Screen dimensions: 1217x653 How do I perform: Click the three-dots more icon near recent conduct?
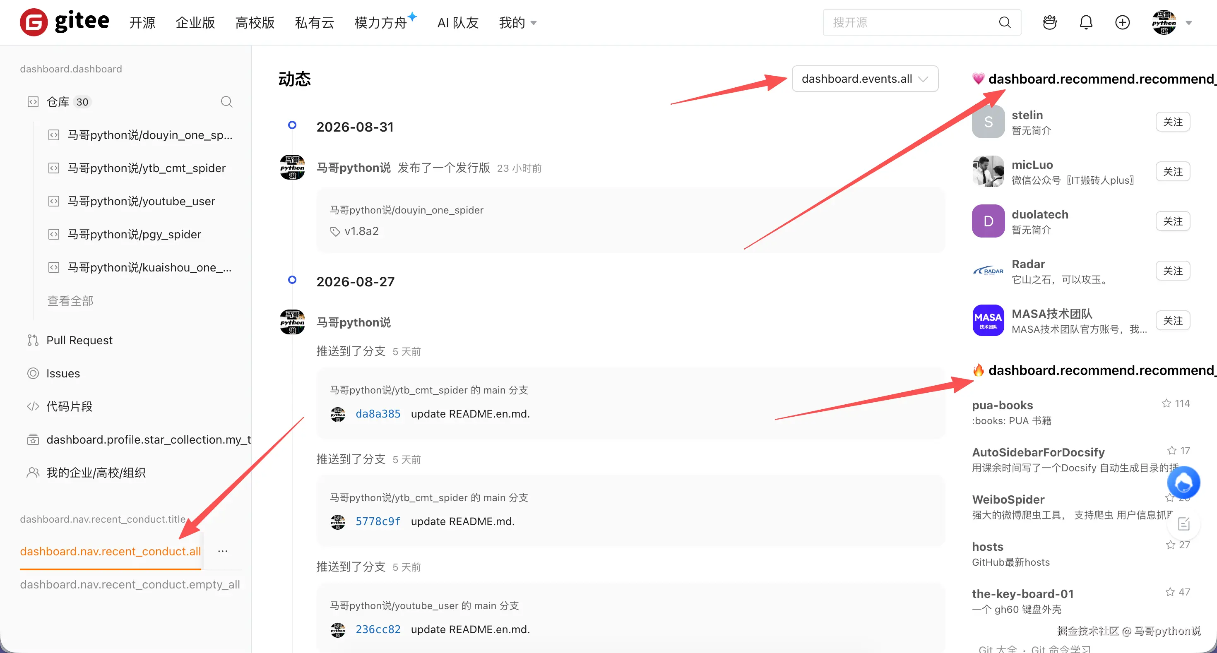click(223, 551)
